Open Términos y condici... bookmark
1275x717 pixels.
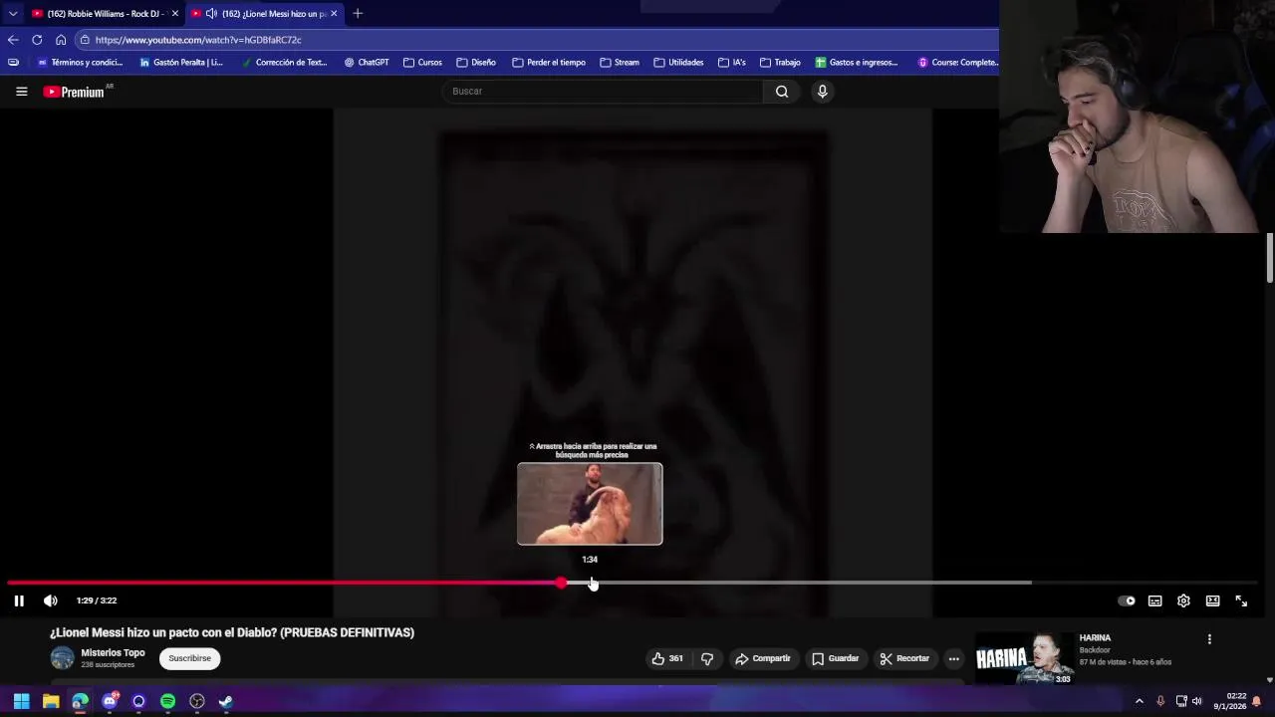pyautogui.click(x=80, y=62)
